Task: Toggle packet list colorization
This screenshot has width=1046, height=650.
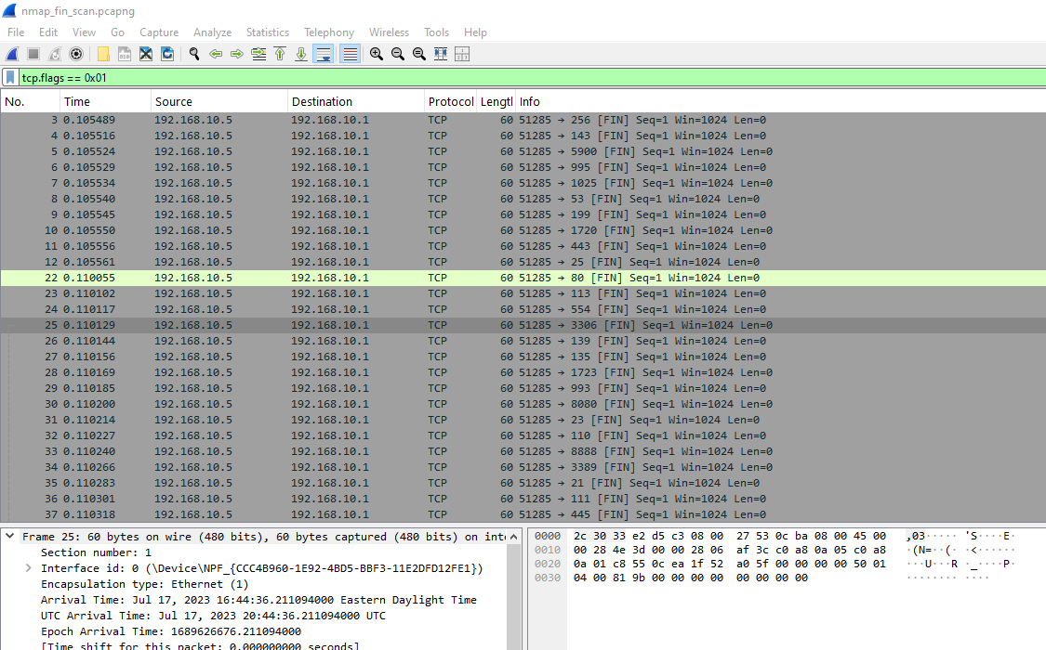Action: tap(349, 53)
